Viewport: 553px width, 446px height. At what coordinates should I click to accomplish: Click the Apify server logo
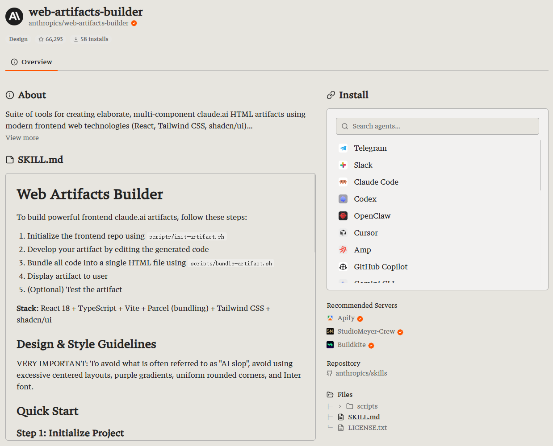[x=330, y=318]
